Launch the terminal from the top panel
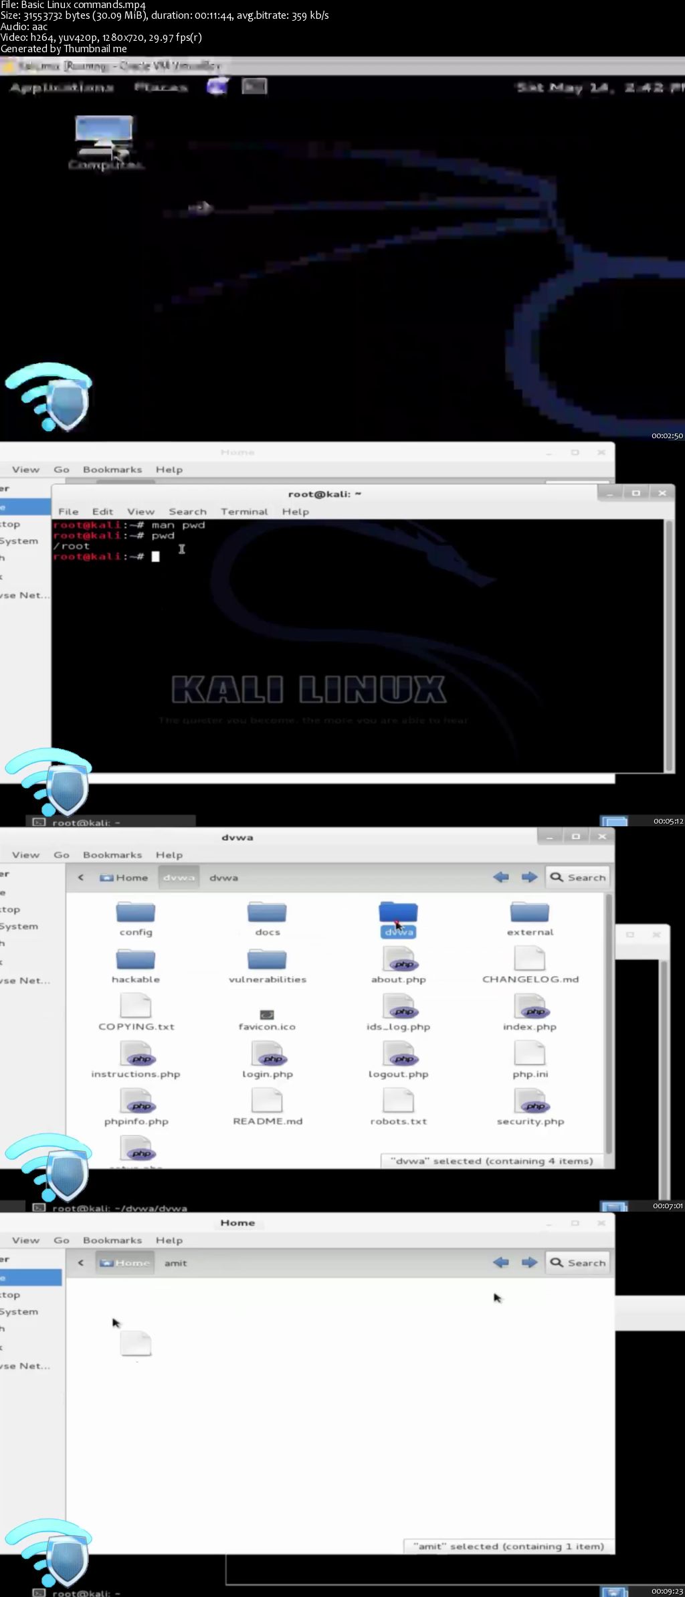The width and height of the screenshot is (685, 1597). point(254,86)
